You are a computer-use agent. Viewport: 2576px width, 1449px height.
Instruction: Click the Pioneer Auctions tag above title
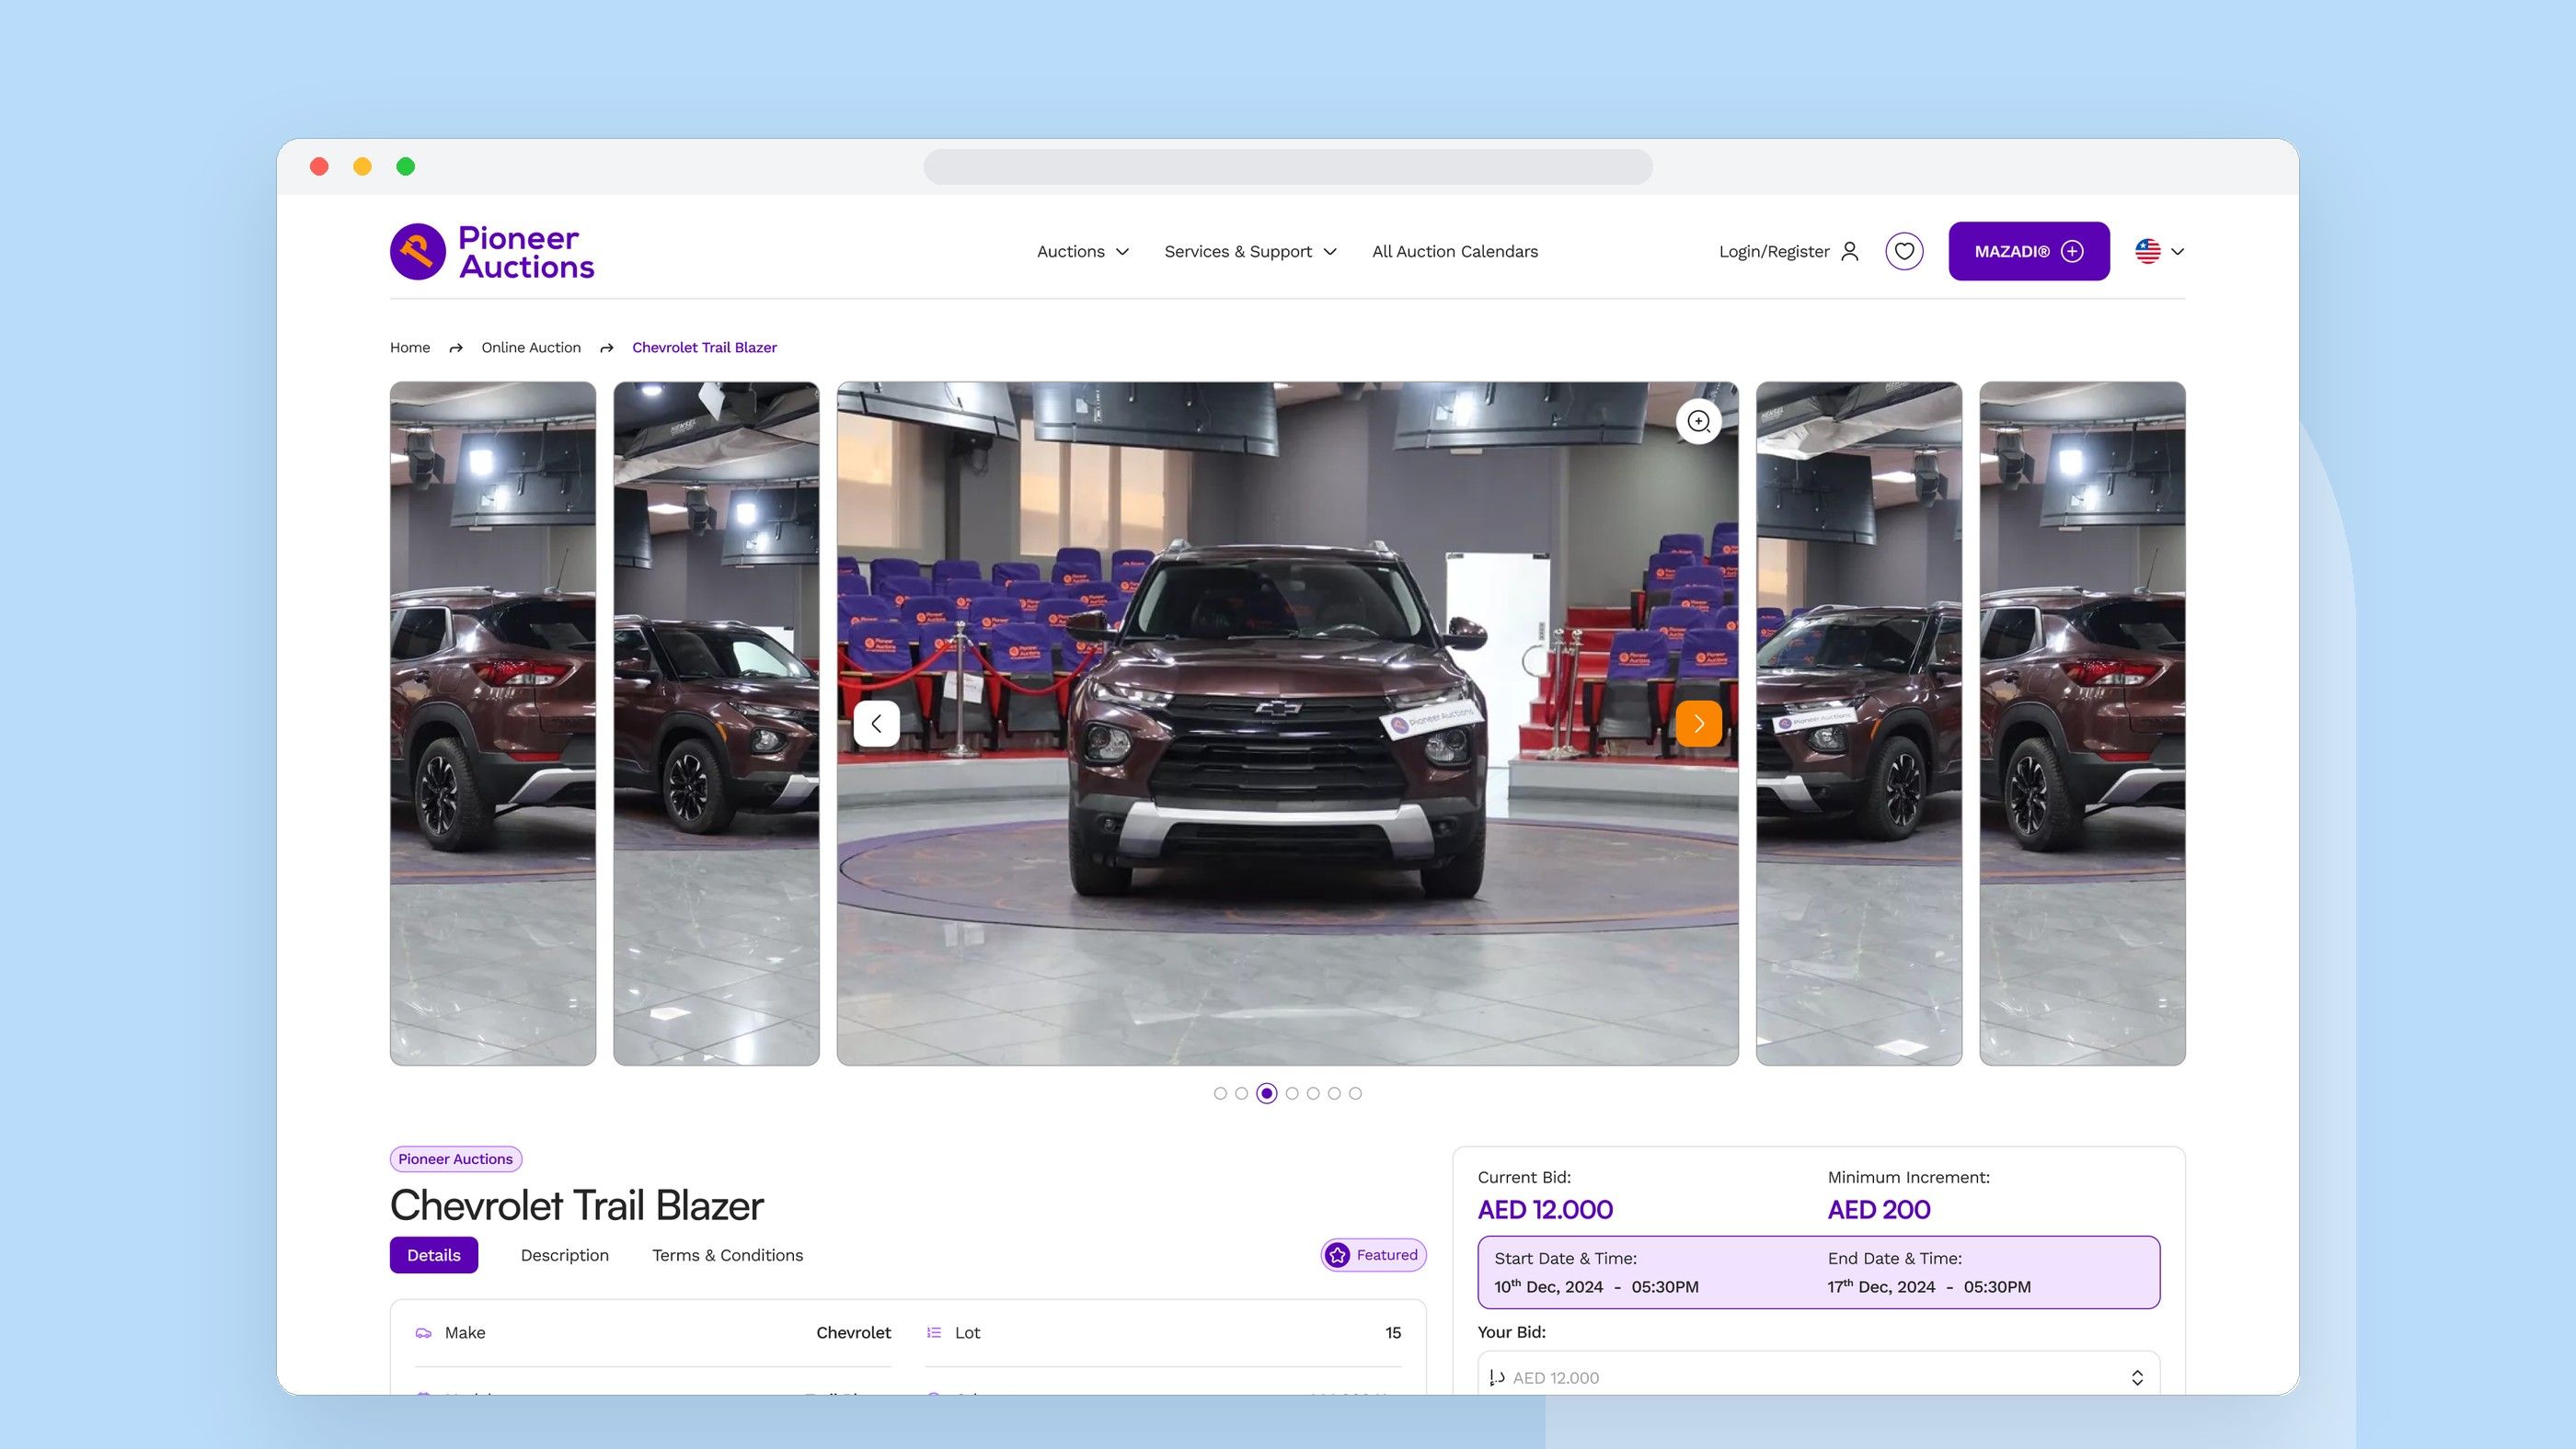point(456,1159)
